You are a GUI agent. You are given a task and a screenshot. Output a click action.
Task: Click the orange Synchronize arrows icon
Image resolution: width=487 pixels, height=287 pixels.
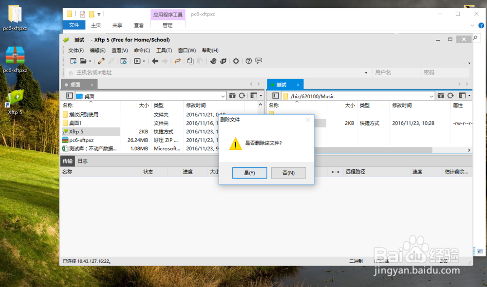pyautogui.click(x=177, y=61)
